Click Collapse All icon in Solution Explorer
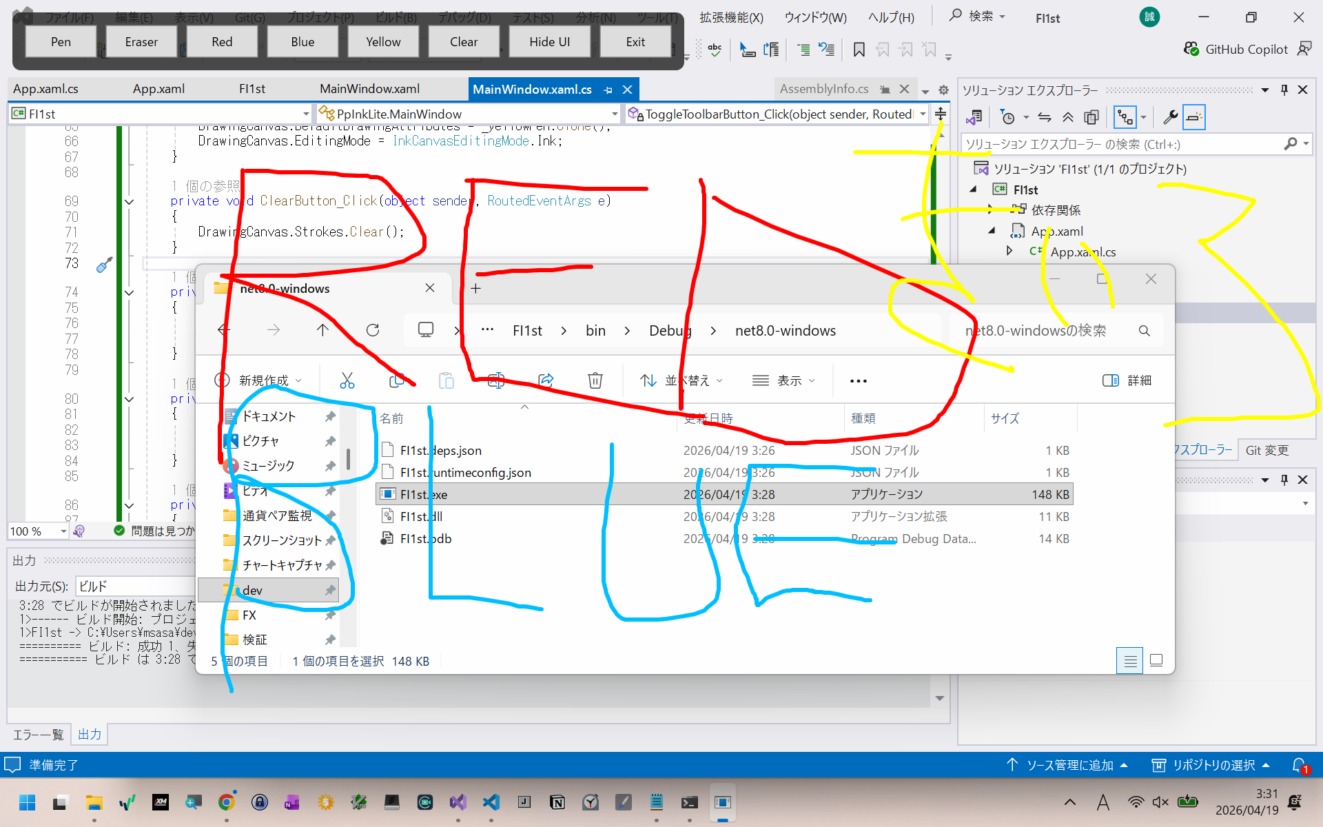The image size is (1323, 827). (1068, 117)
